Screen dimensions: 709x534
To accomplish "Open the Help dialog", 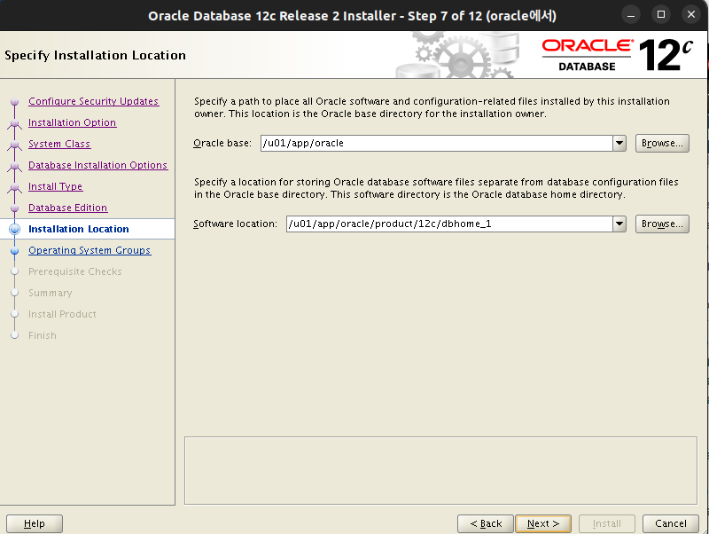I will [35, 523].
